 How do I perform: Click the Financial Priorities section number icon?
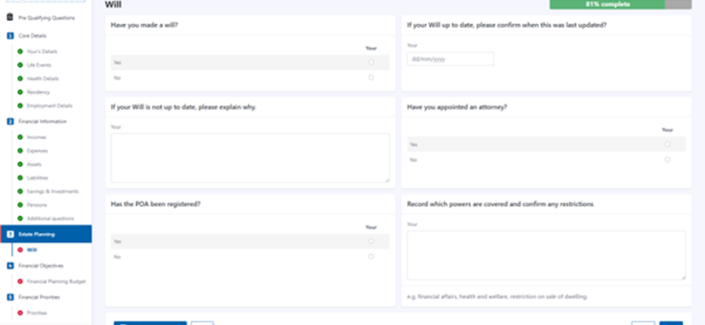10,297
